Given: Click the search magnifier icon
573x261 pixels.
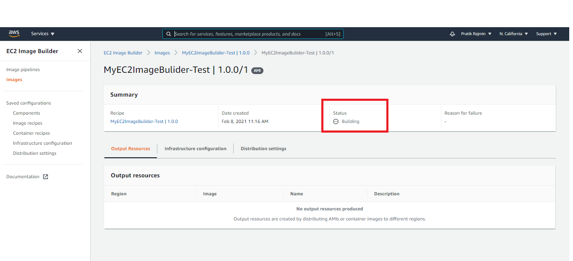Looking at the screenshot, I should (169, 34).
